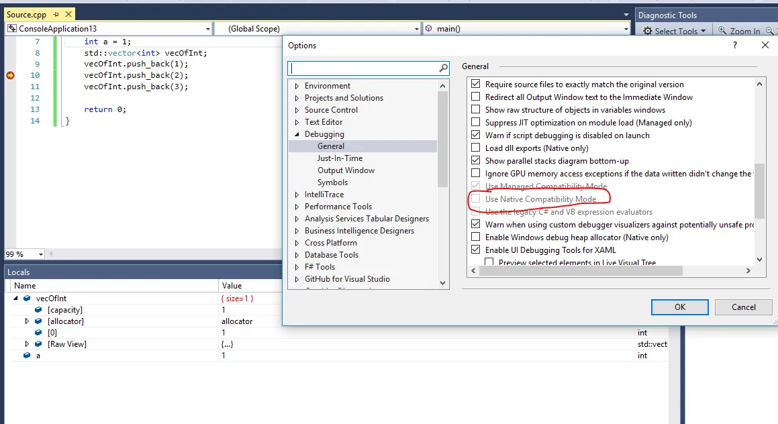Select GitHub for Visual Studio node
Screen dimensions: 778x424
click(347, 279)
